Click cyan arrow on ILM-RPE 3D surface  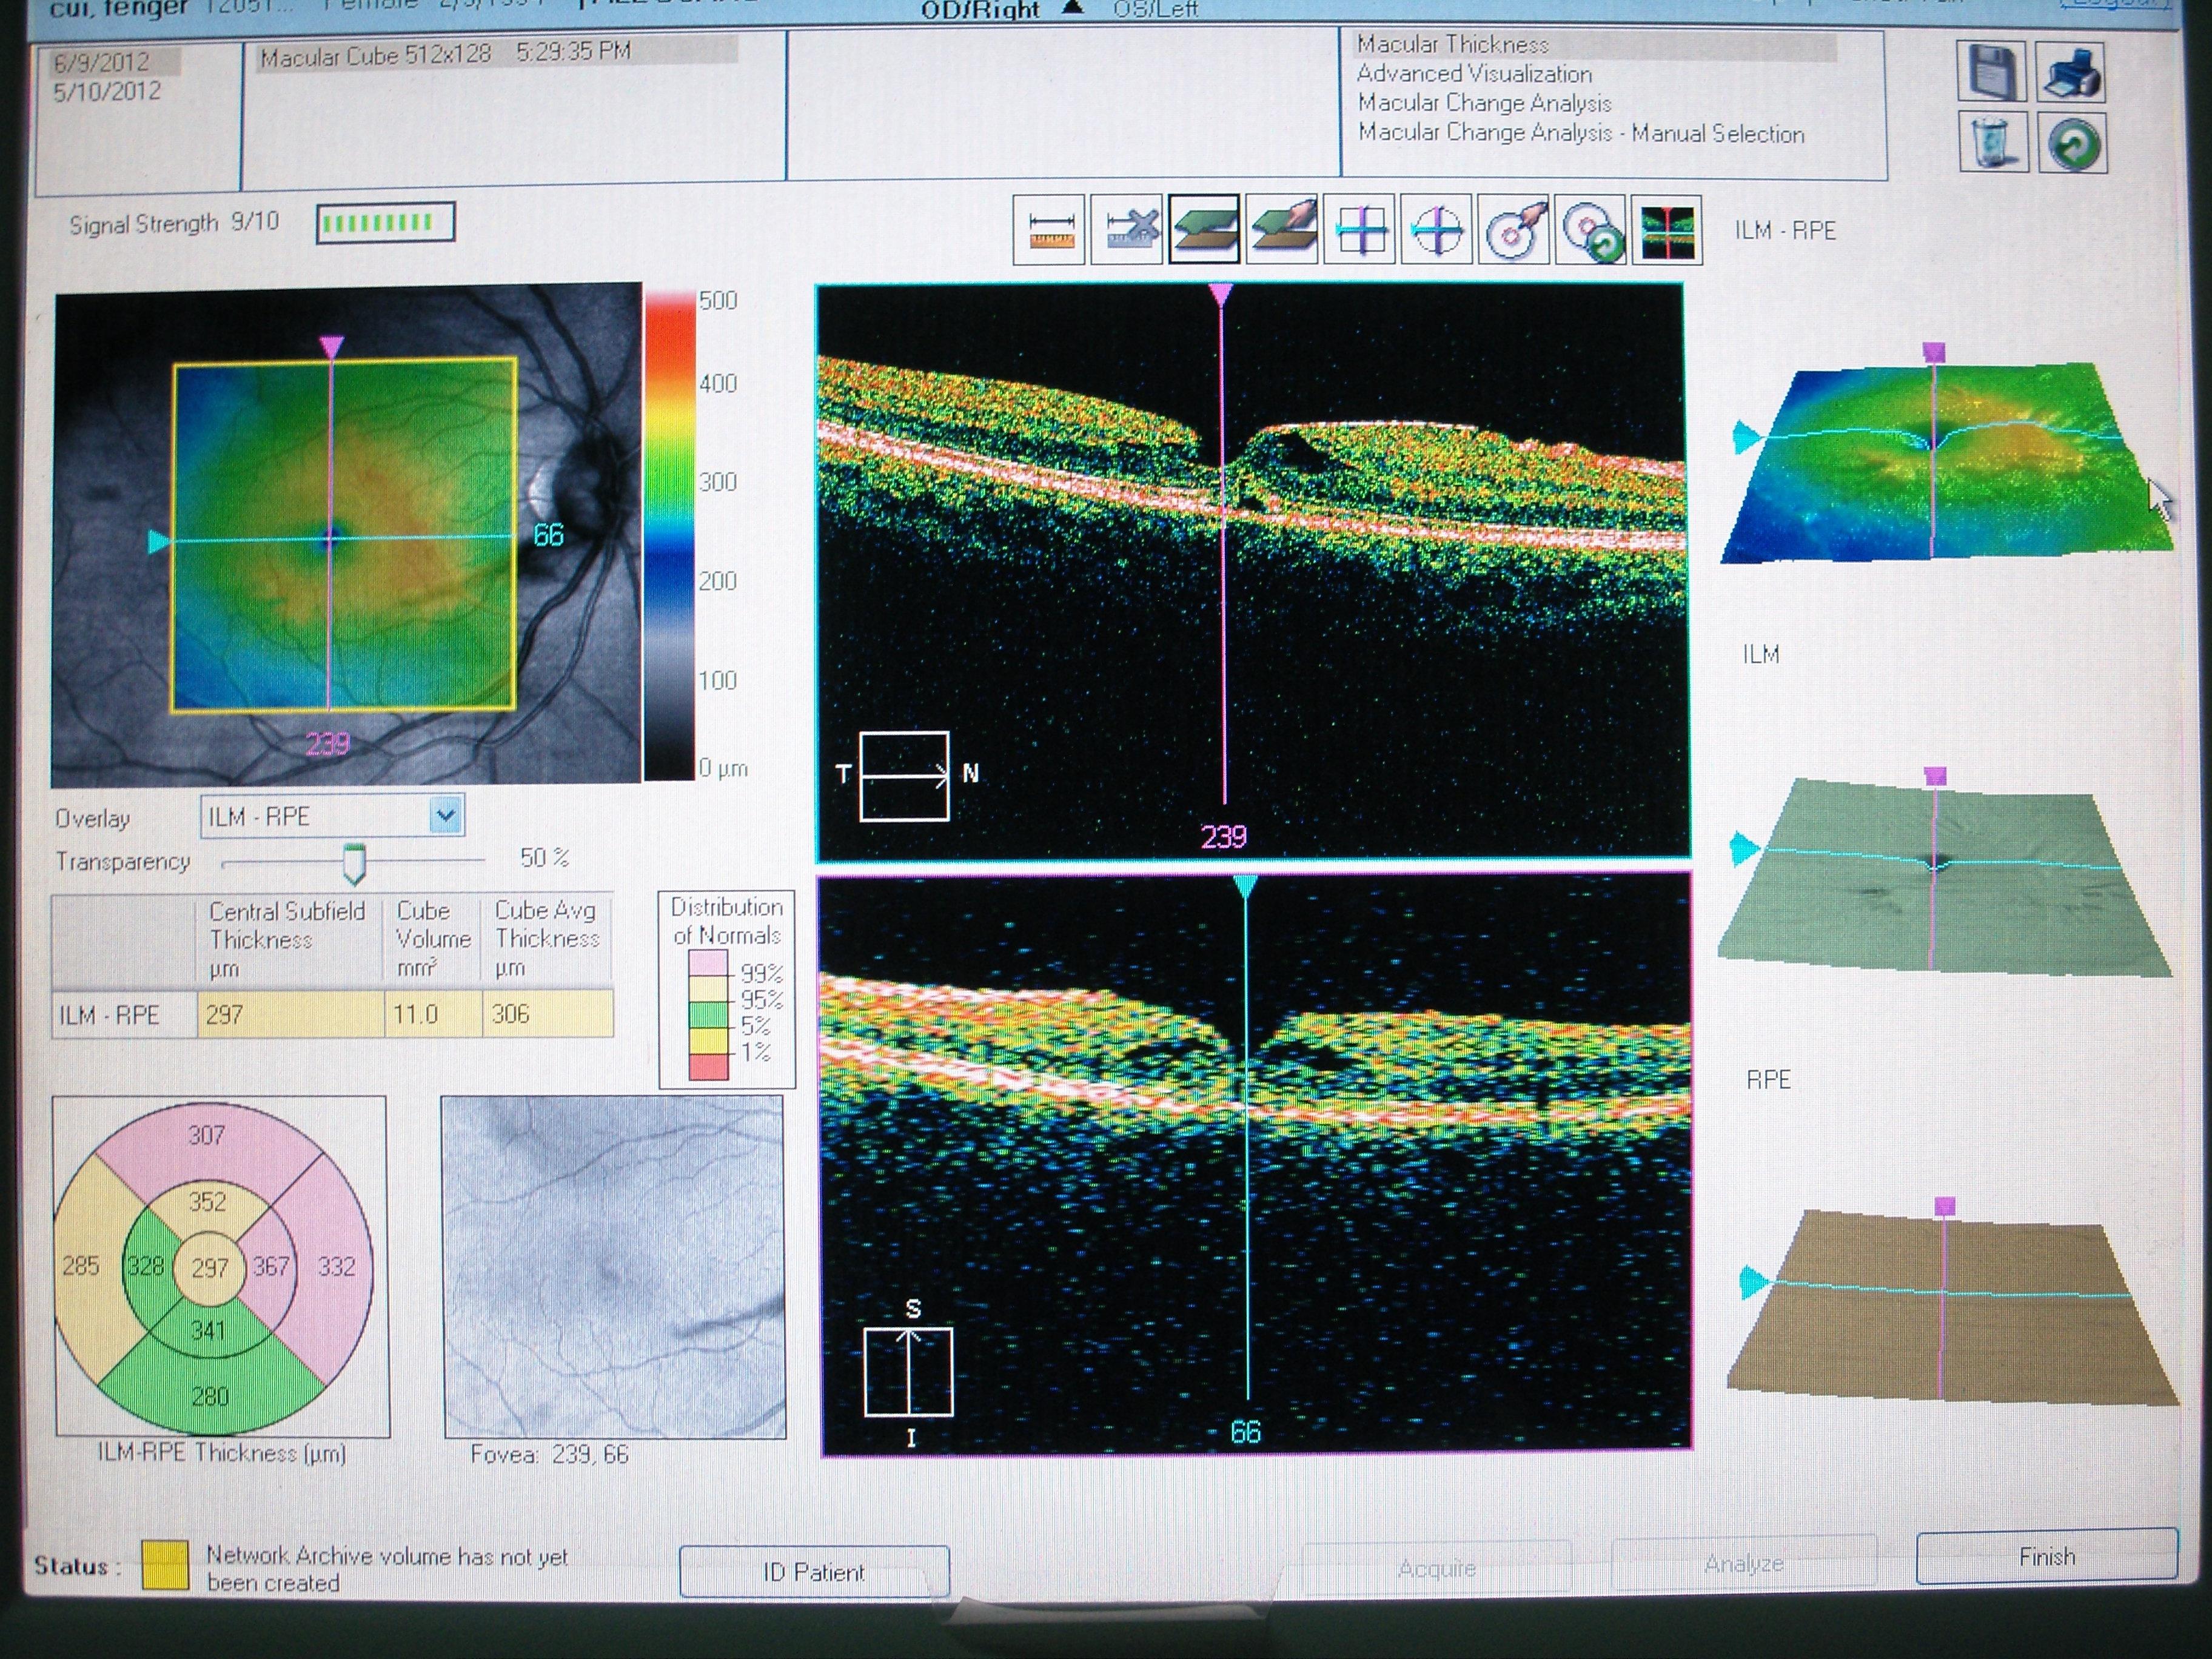point(1746,437)
